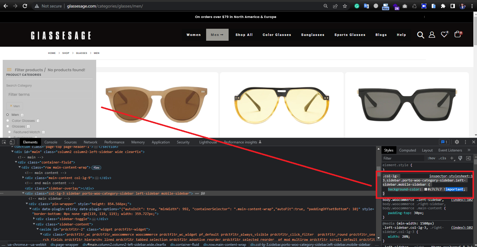The image size is (477, 247).
Task: Click the HOME breadcrumb link
Action: (x=52, y=53)
